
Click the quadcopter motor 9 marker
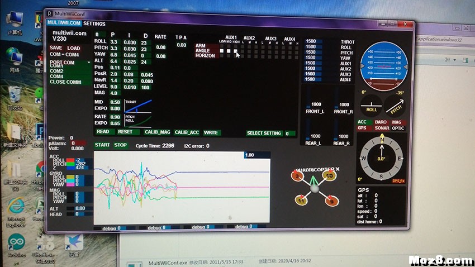coord(331,201)
